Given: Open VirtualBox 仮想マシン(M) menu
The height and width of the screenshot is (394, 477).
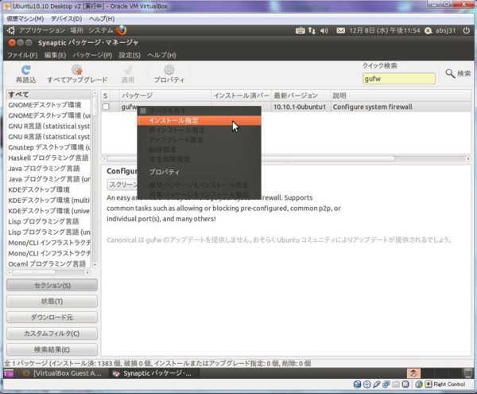Looking at the screenshot, I should coord(25,19).
